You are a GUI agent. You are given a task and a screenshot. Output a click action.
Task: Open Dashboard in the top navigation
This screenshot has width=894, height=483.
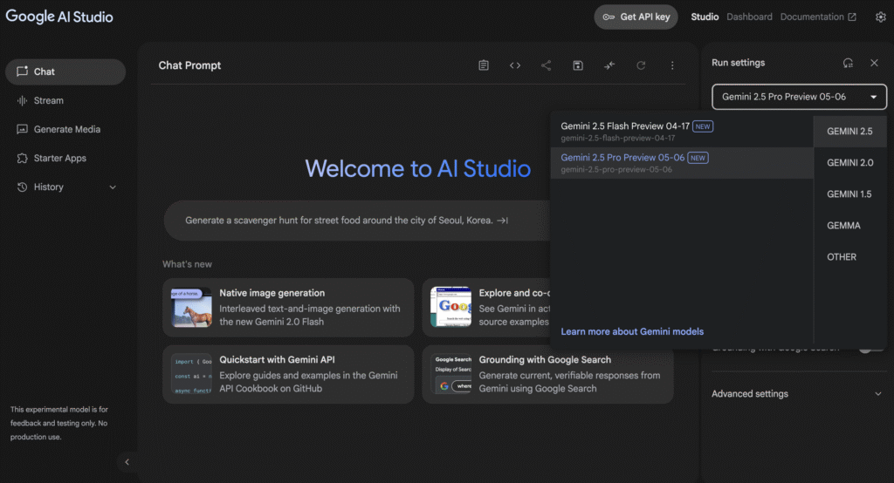click(749, 17)
